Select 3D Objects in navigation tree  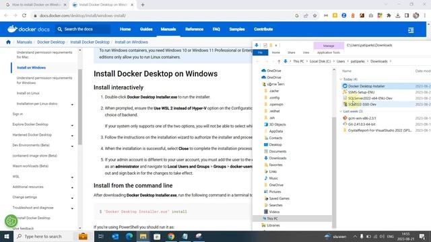(277, 124)
